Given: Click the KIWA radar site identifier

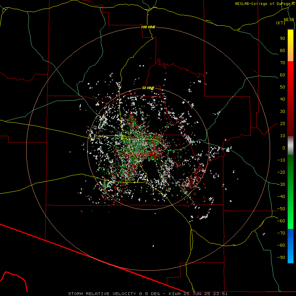Looking at the screenshot, I should coord(175,294).
